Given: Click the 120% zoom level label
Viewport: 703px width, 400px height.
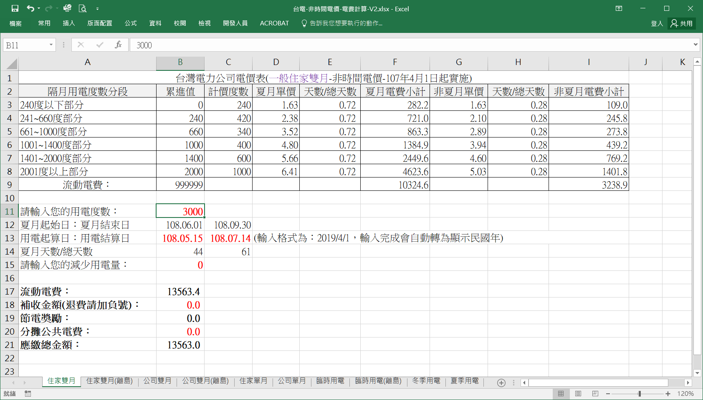Looking at the screenshot, I should click(685, 394).
